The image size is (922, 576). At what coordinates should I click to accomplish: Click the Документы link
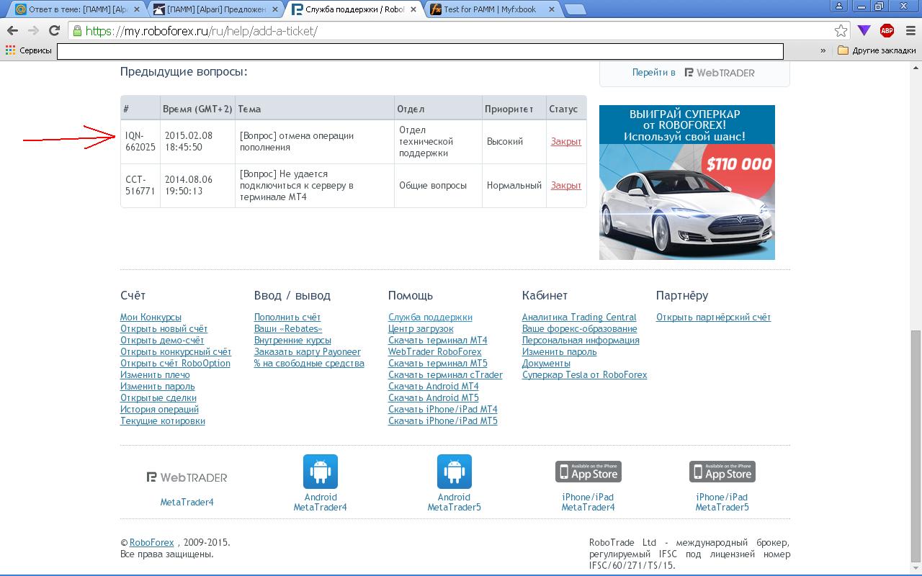pyautogui.click(x=546, y=364)
